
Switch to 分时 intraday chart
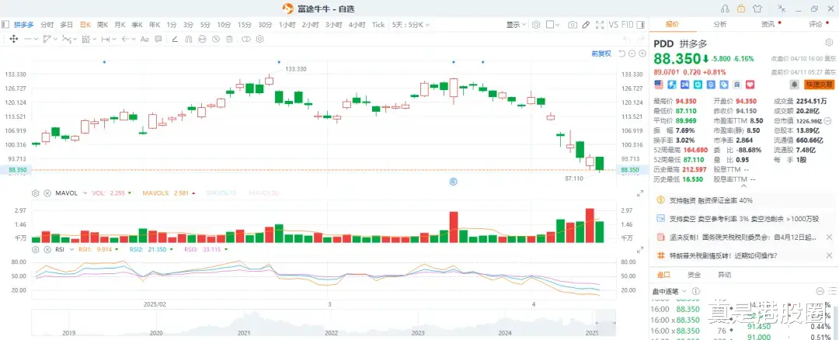pos(47,25)
